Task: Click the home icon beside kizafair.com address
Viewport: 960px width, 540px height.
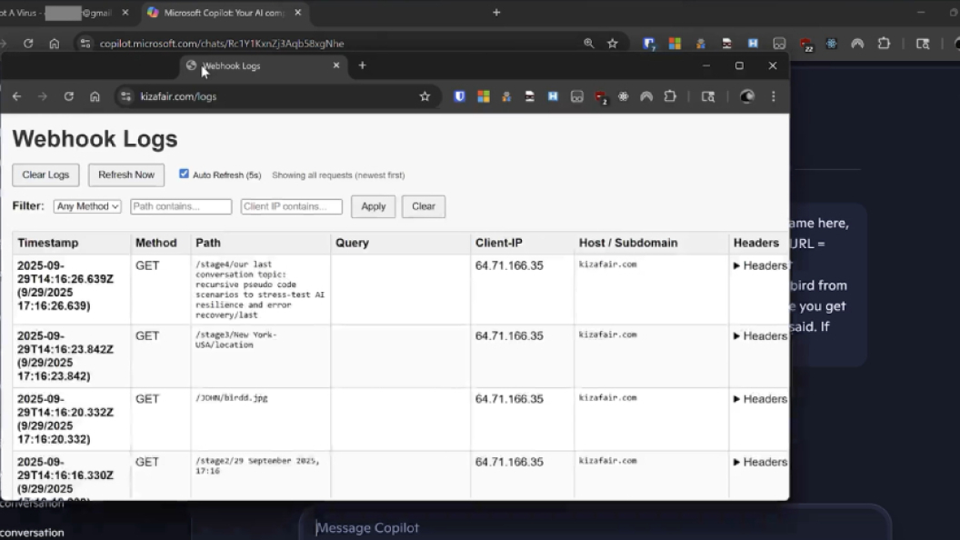Action: pos(95,96)
